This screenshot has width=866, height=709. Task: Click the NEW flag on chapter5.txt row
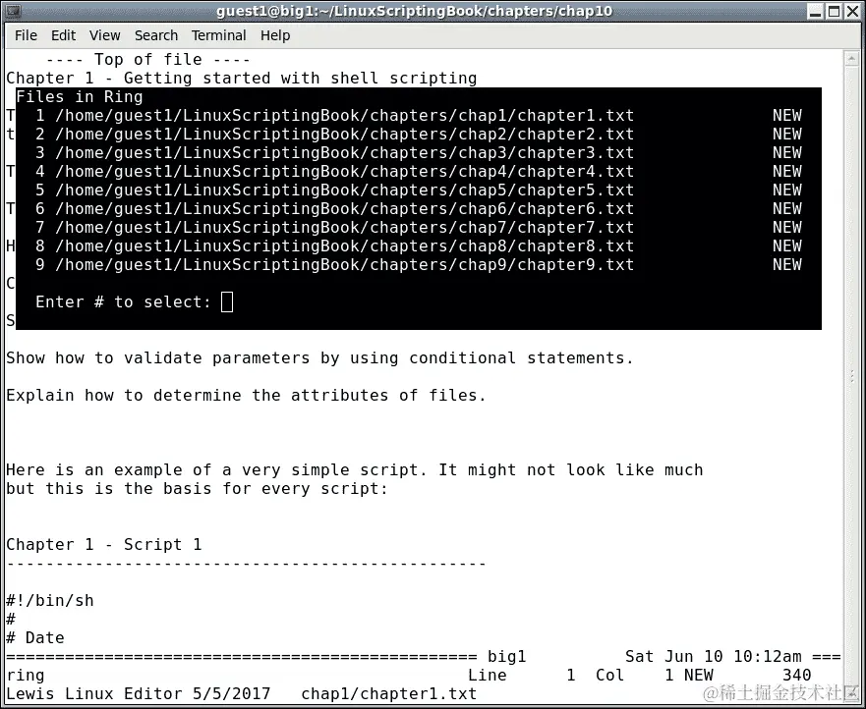pos(787,191)
